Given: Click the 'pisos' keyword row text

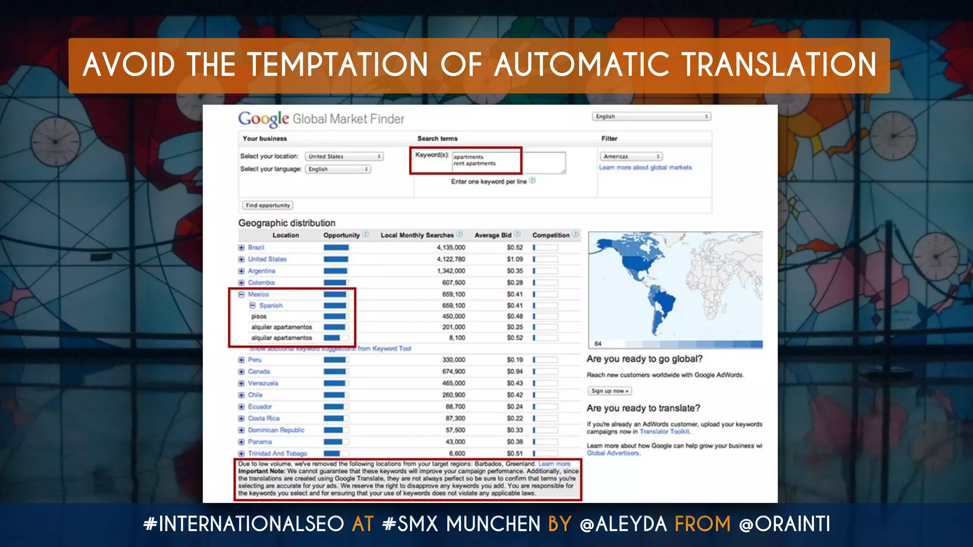Looking at the screenshot, I should click(x=259, y=317).
